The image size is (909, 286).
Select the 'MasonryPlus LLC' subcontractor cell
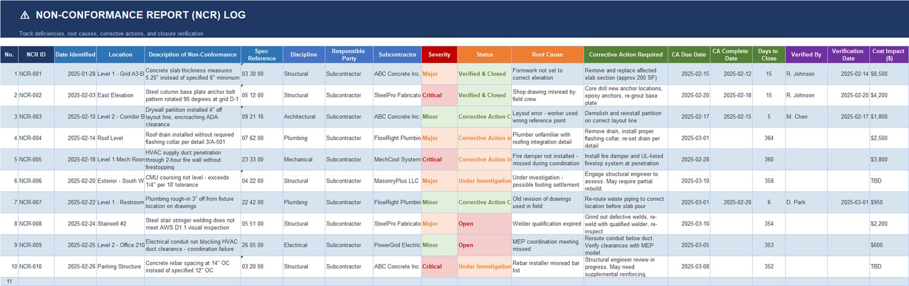398,181
